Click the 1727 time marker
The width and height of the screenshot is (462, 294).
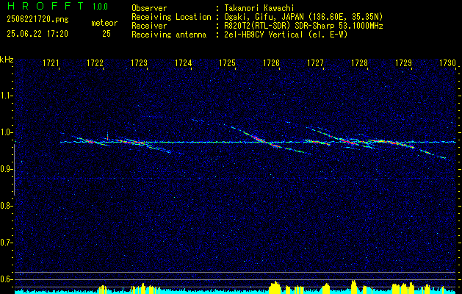pyautogui.click(x=315, y=63)
